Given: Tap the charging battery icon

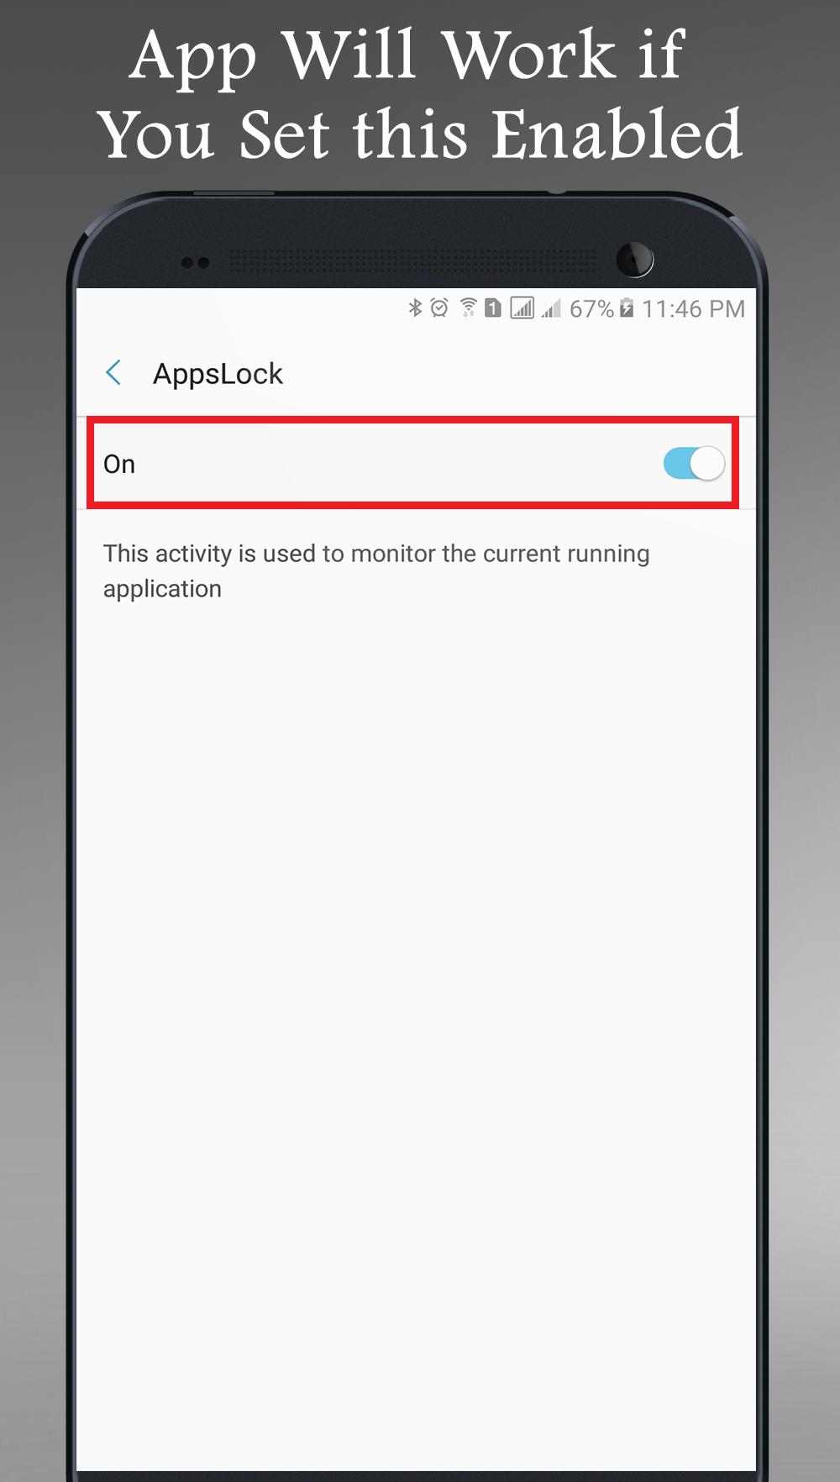Looking at the screenshot, I should tap(627, 308).
